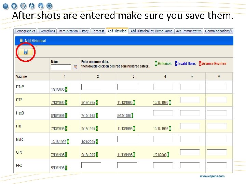
Task: Click H marker beside HIB 9/13/1995
Action: coord(97,128)
